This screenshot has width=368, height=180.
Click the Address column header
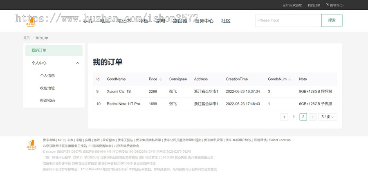pyautogui.click(x=201, y=79)
